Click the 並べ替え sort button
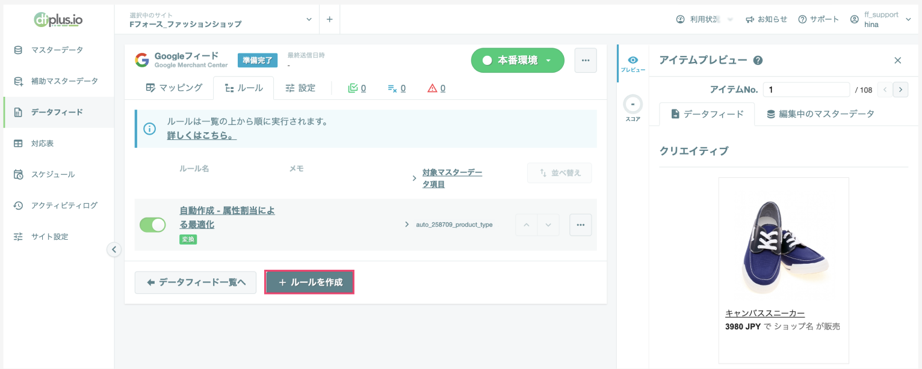922x369 pixels. (x=560, y=173)
